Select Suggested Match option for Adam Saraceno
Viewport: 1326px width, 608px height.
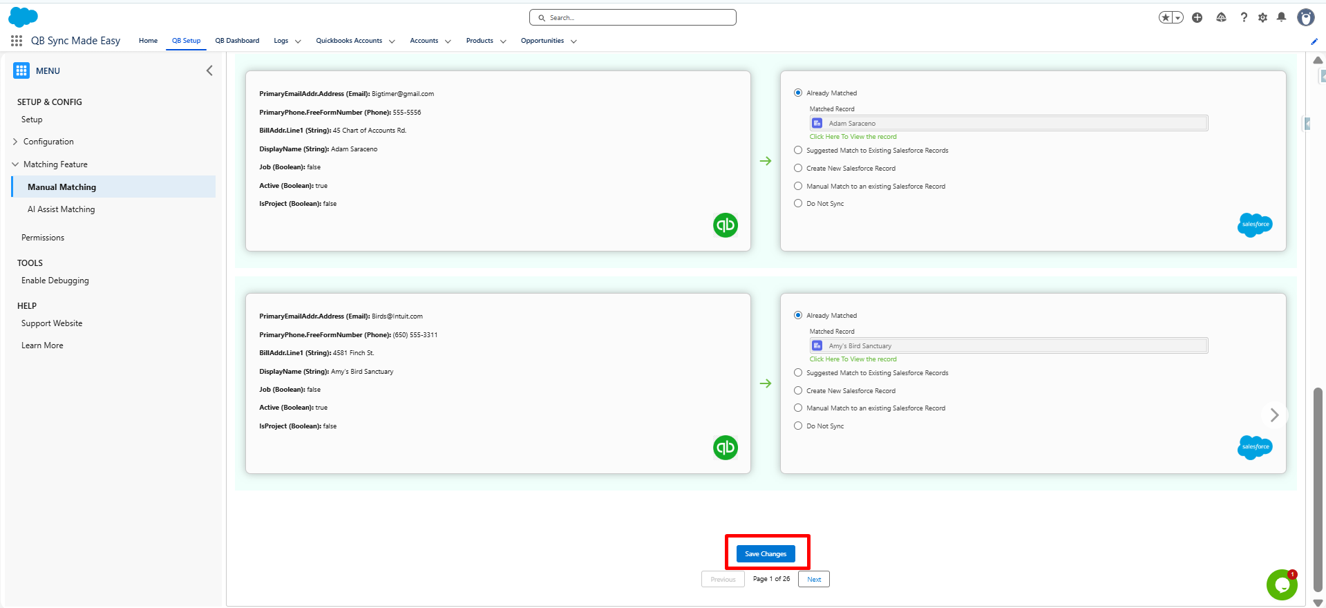coord(798,150)
